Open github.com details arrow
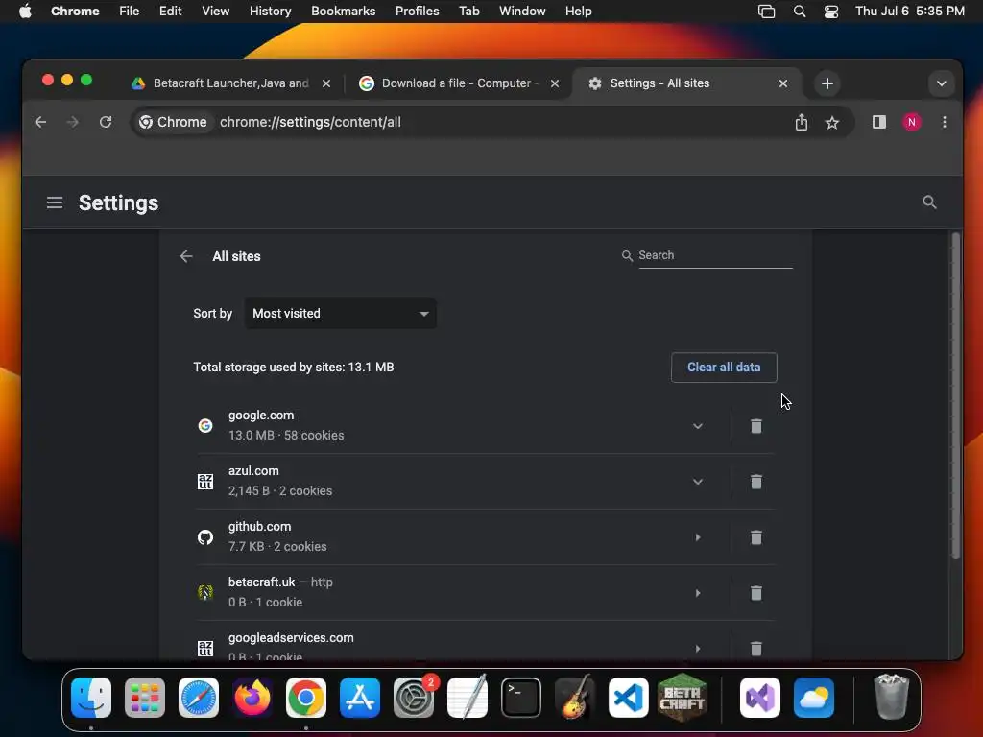Screen dimensions: 983x737 (697, 537)
